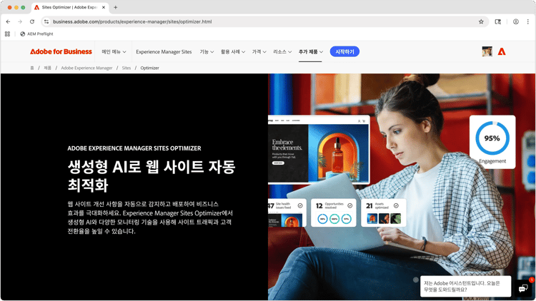536x301 pixels.
Task: Open the user avatar profile picture
Action: (x=487, y=51)
